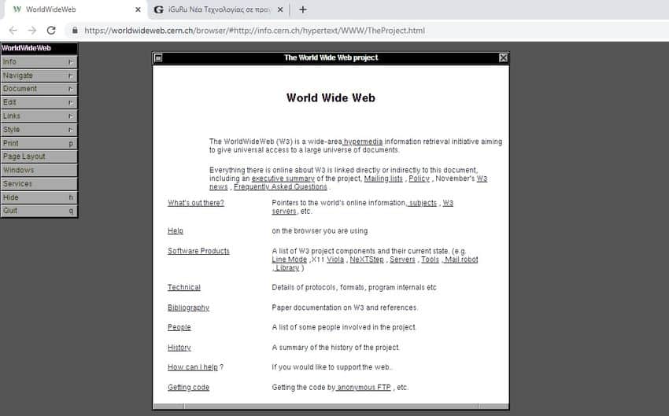Open the Links menu
The width and height of the screenshot is (669, 416).
tap(39, 116)
